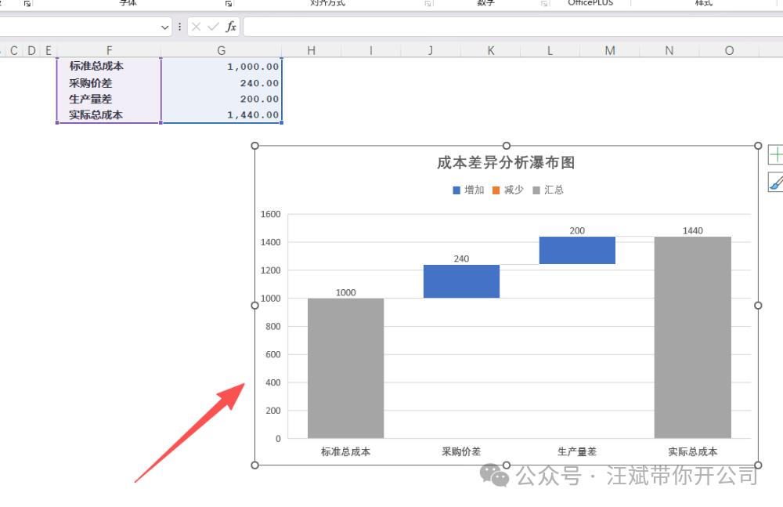Click the formula bar resize dots handle

coord(180,27)
